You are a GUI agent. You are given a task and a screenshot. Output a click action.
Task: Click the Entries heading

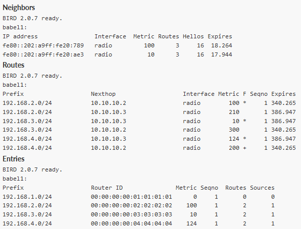(14, 159)
